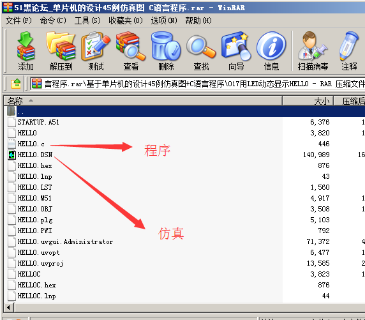This screenshot has width=365, height=320.
Task: Click the WinRAR title bar icon
Action: 8,8
